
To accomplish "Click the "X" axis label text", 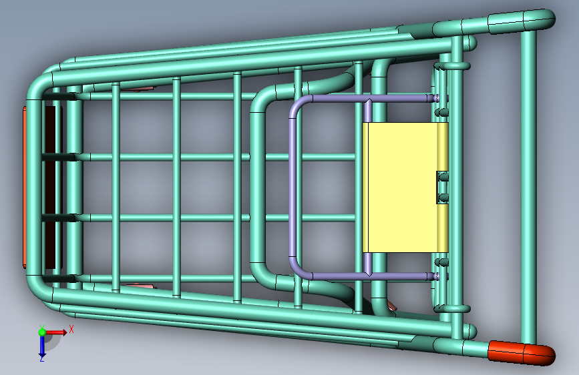I will (x=71, y=329).
